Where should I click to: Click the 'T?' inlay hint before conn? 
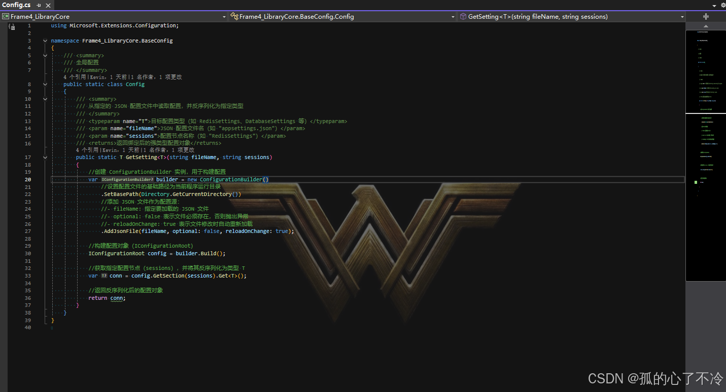point(104,276)
